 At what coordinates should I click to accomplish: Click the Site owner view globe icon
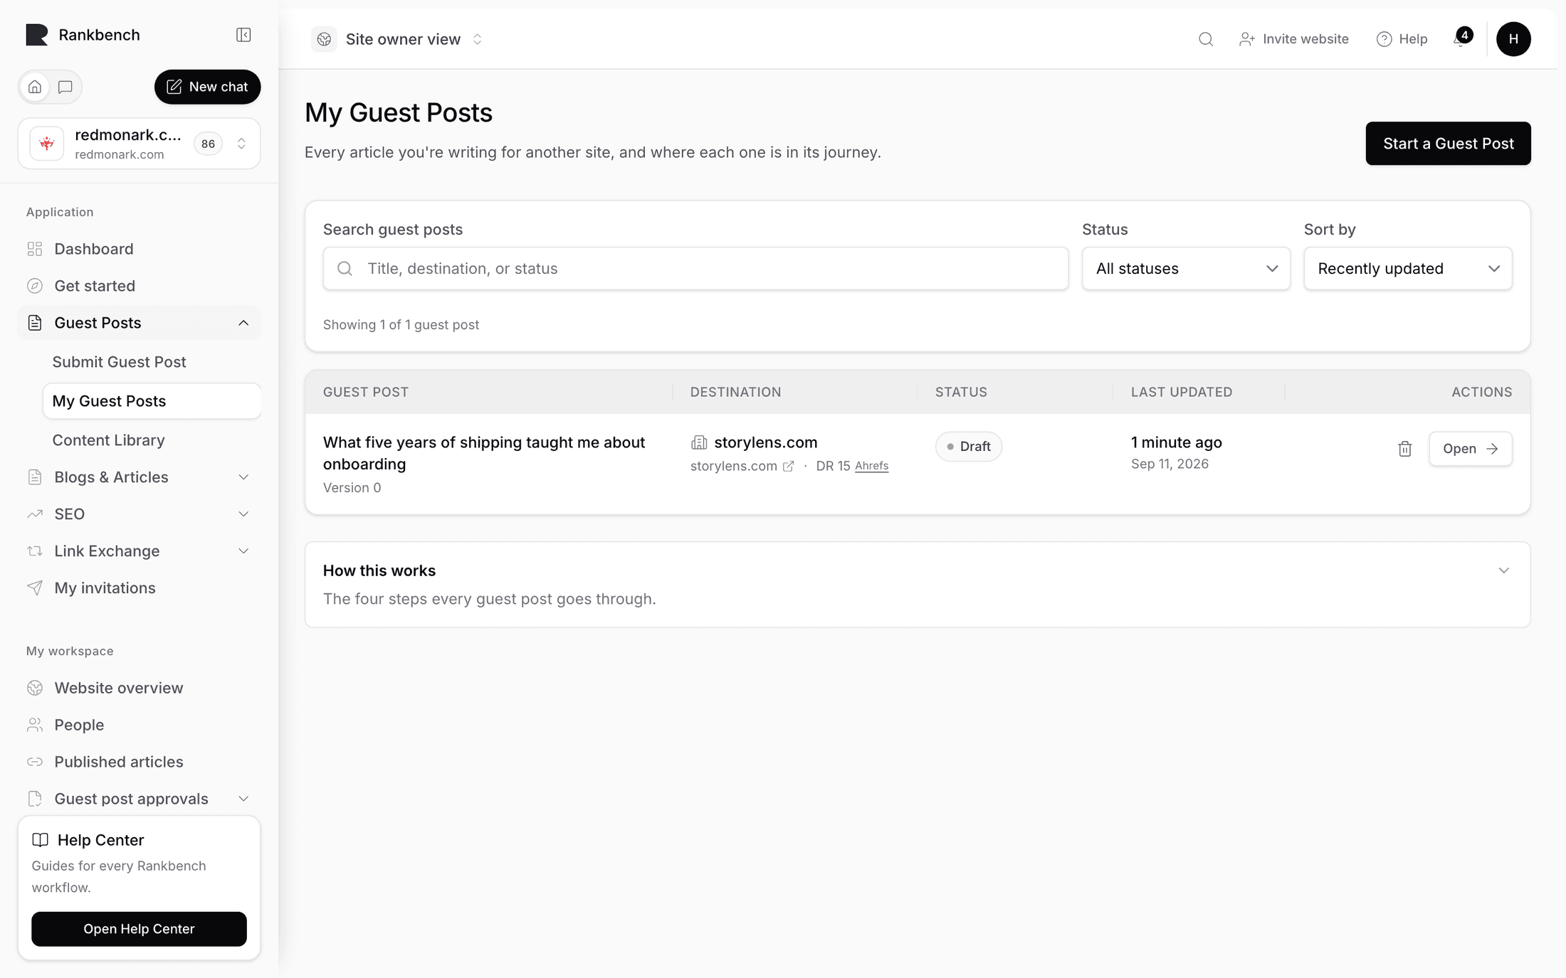click(x=324, y=39)
